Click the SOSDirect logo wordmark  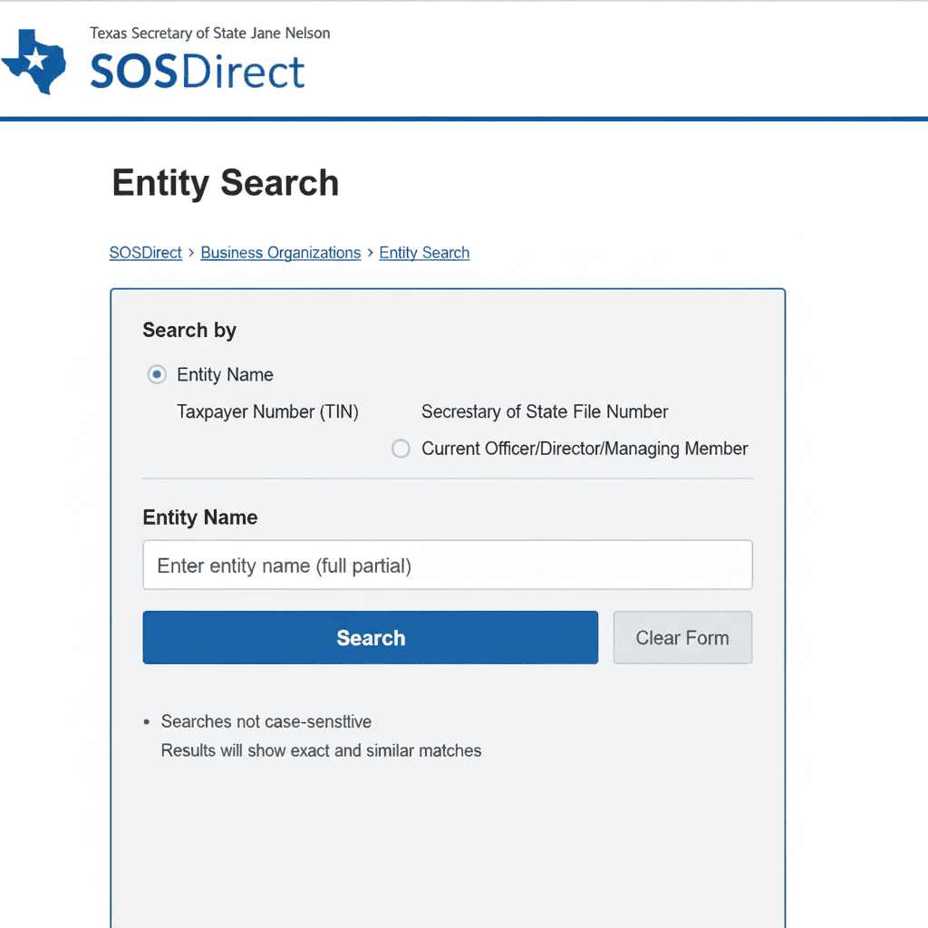198,72
